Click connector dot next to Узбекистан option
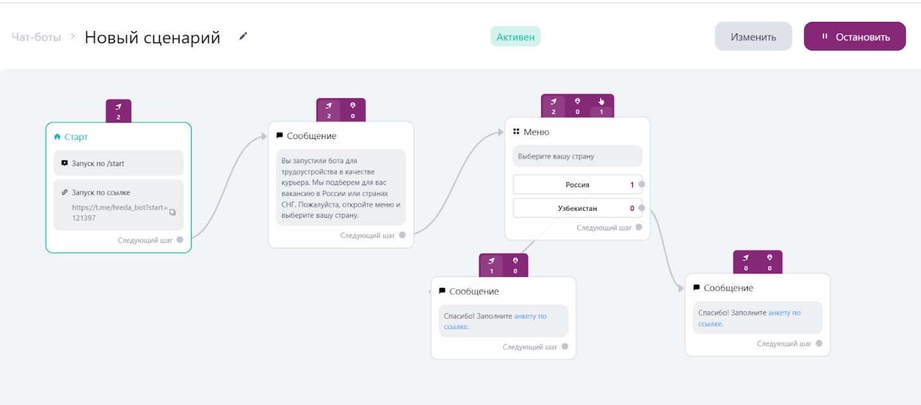This screenshot has width=921, height=405. (641, 208)
